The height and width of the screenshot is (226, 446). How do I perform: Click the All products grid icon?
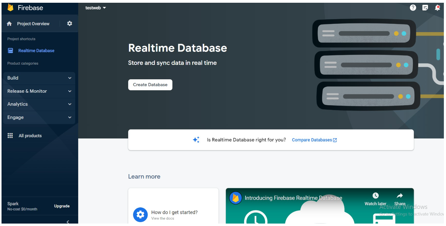coord(10,136)
